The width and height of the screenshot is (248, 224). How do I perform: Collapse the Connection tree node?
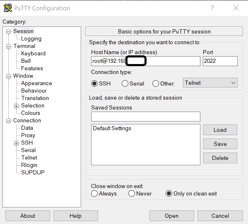click(x=8, y=121)
